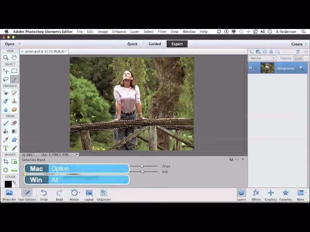Select the Background layer thumbnail
The width and height of the screenshot is (310, 232).
(x=267, y=68)
